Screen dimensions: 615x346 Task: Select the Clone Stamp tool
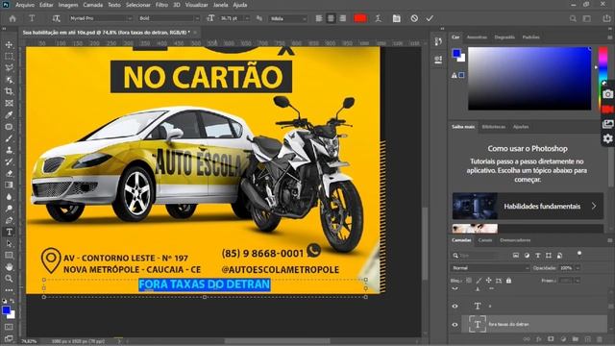(x=9, y=150)
